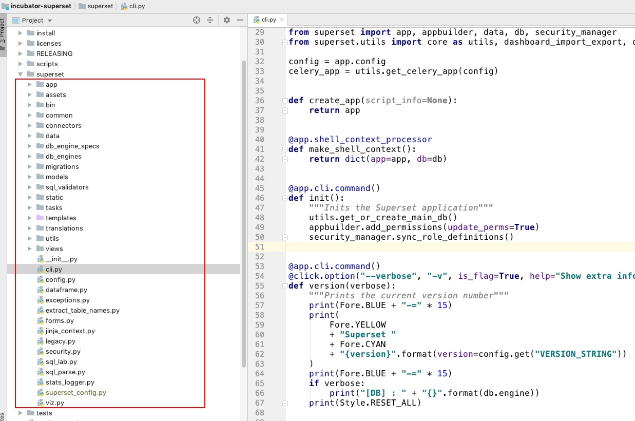Expand the install folder
The height and width of the screenshot is (421, 635).
point(21,33)
